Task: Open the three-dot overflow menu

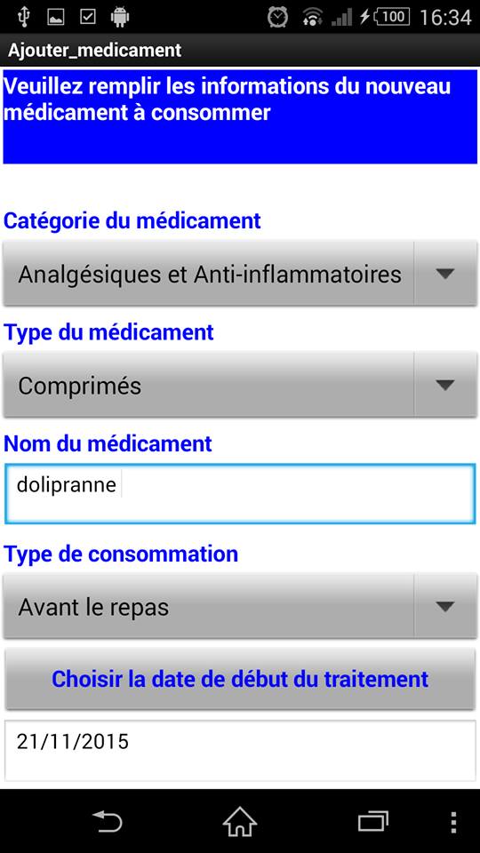Action: [453, 823]
